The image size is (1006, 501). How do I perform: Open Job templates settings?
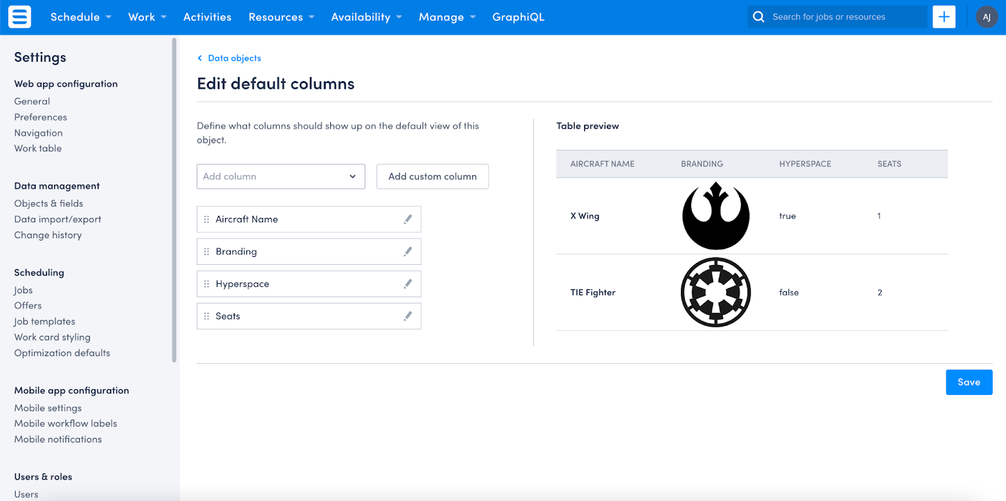pyautogui.click(x=45, y=321)
